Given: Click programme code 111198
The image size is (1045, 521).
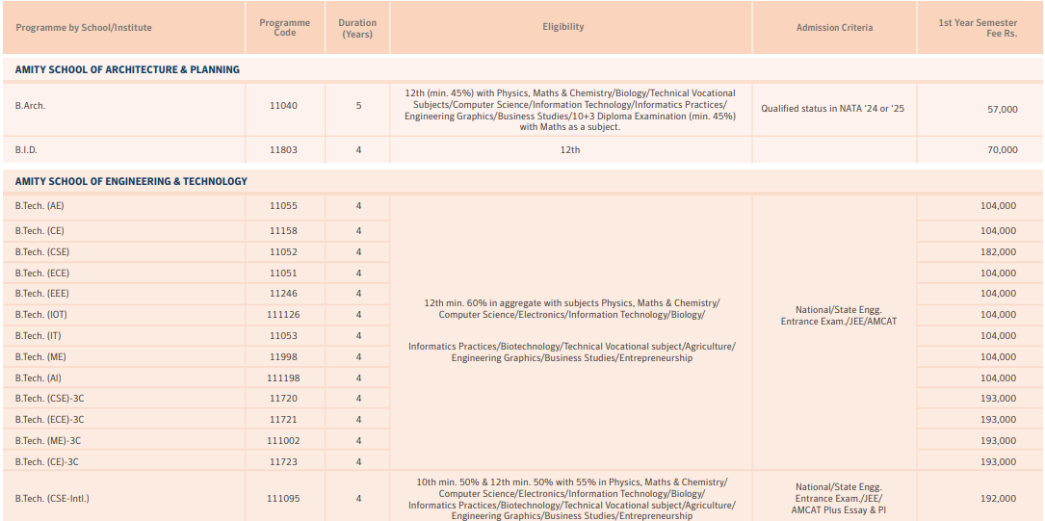Looking at the screenshot, I should (x=284, y=378).
